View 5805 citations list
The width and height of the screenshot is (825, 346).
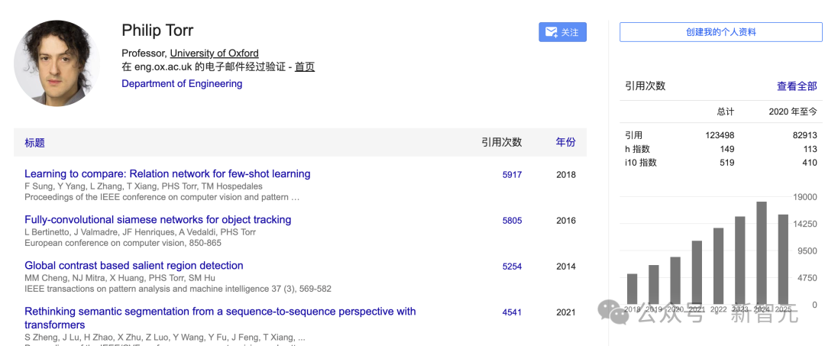[512, 221]
